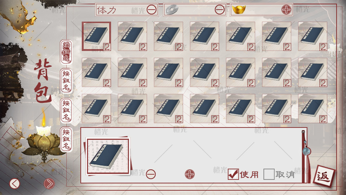Increase item quantity with the detail panel's plus

[x=190, y=174]
